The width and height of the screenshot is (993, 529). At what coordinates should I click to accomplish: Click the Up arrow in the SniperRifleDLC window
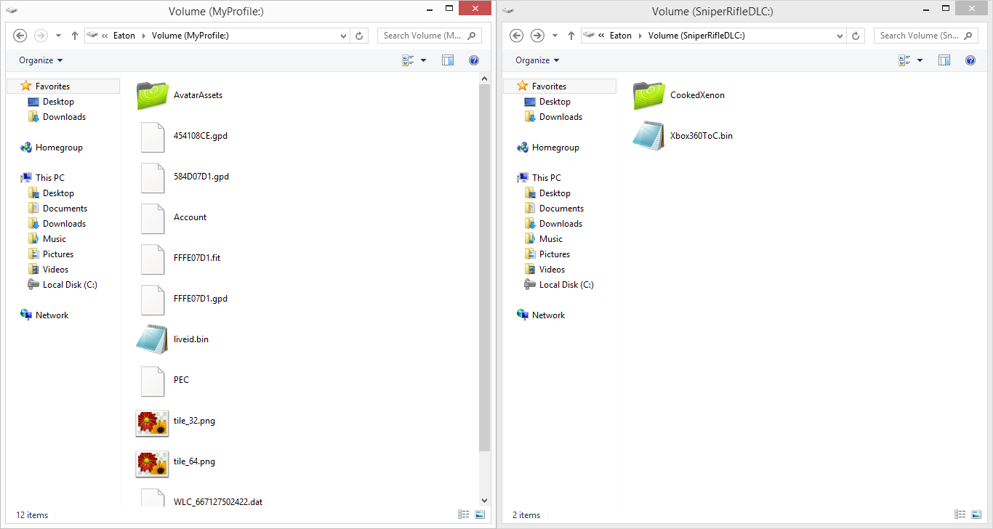coord(571,36)
